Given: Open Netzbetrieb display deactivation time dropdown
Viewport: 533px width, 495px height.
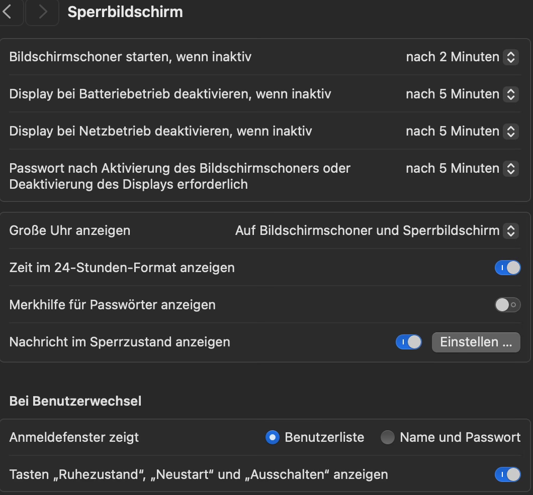Looking at the screenshot, I should (x=462, y=131).
